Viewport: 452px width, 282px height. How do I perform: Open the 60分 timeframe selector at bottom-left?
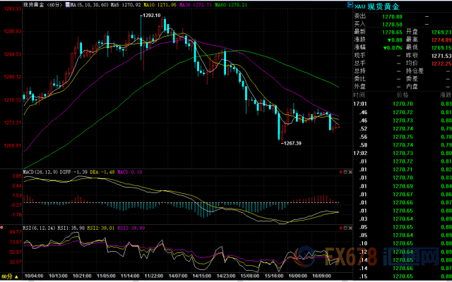pyautogui.click(x=8, y=278)
